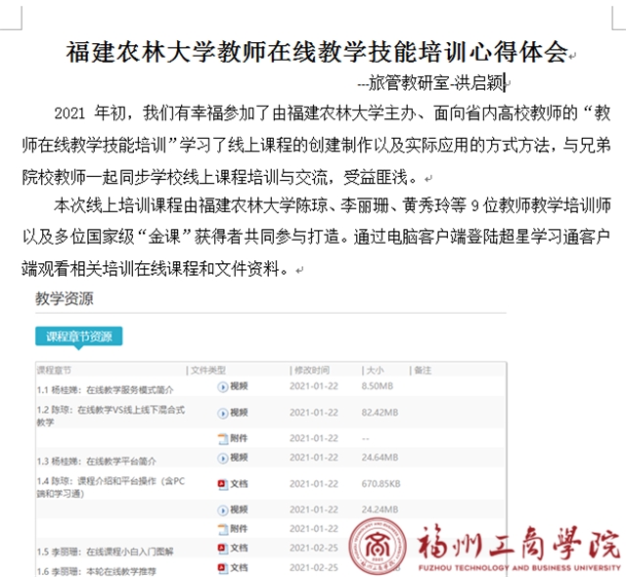Click the 修改时间 column header
The width and height of the screenshot is (626, 577).
pos(312,371)
